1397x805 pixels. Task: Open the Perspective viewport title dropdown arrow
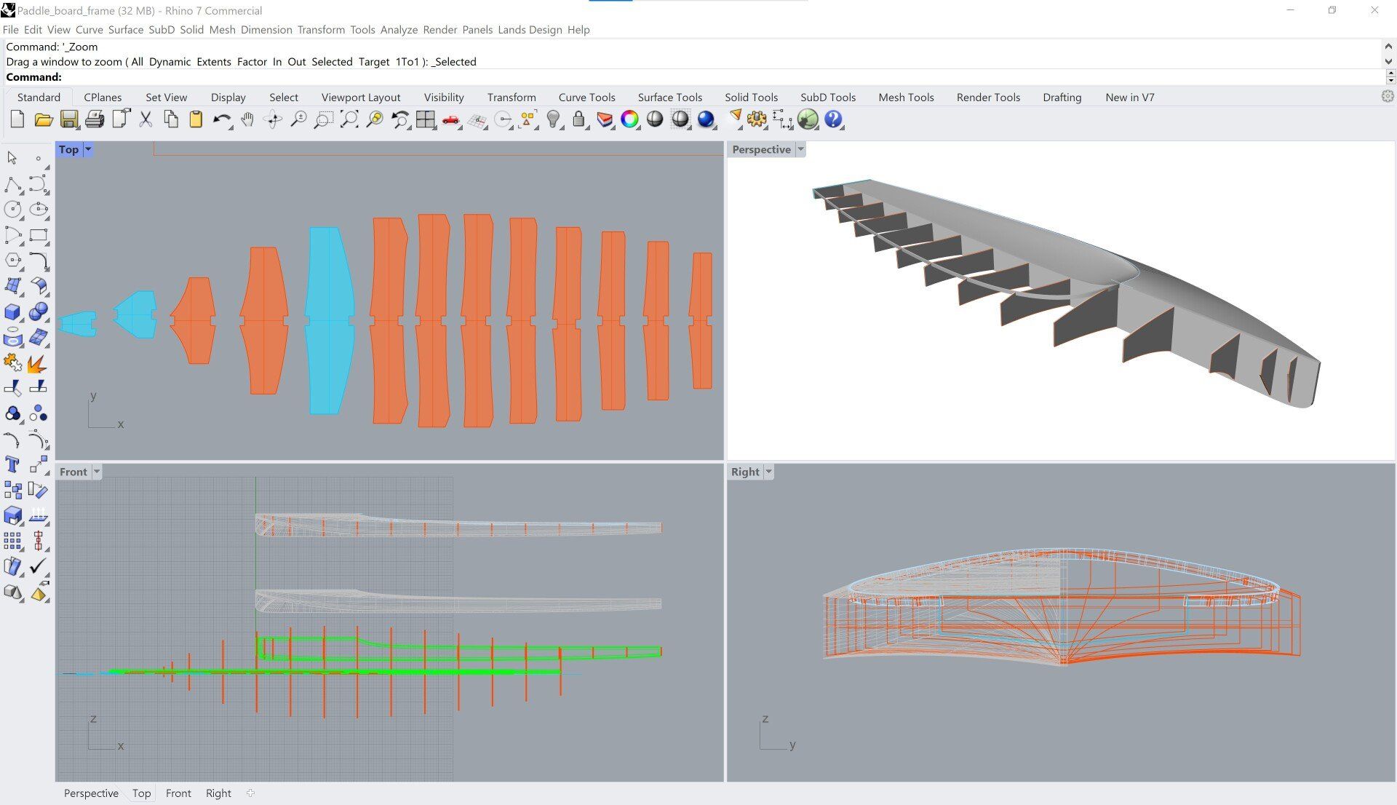click(800, 149)
